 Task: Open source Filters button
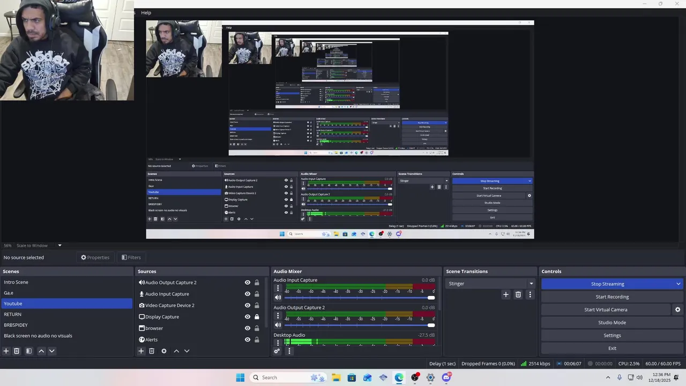pos(131,257)
